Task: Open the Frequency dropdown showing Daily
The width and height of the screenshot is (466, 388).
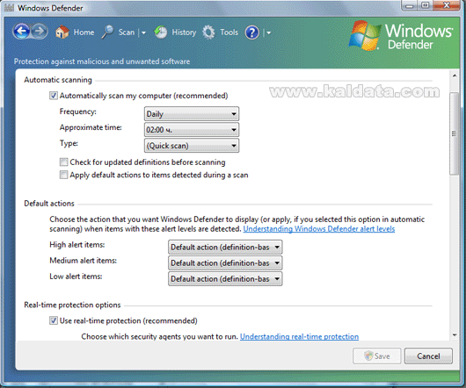Action: tap(192, 113)
